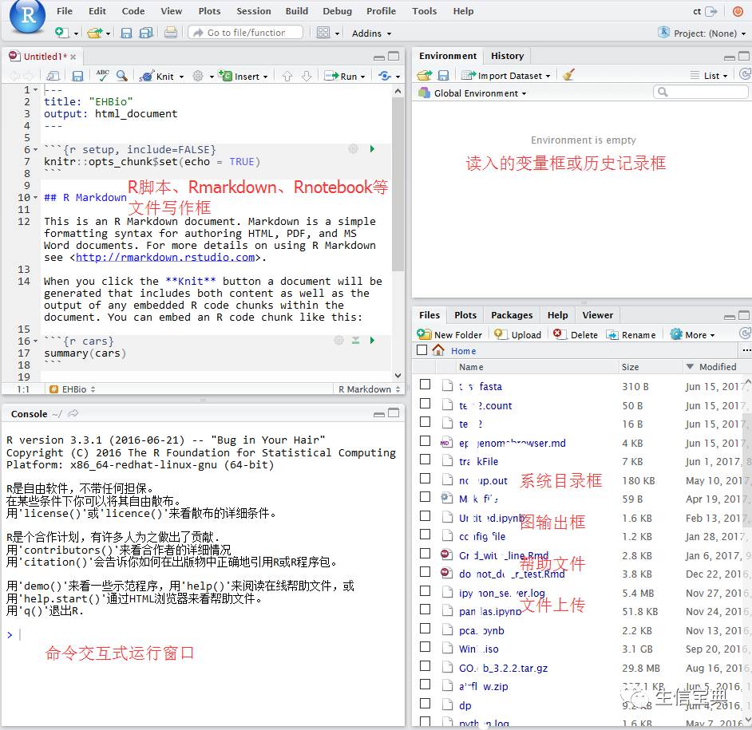Tick checkbox for the 180 KB .out file

coord(425,479)
